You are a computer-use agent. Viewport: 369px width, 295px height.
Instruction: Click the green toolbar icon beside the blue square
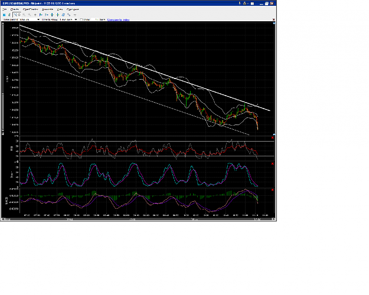coord(9,15)
